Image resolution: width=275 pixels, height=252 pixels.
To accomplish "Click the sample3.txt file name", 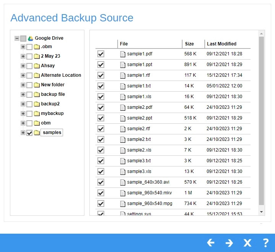I will [x=139, y=161].
